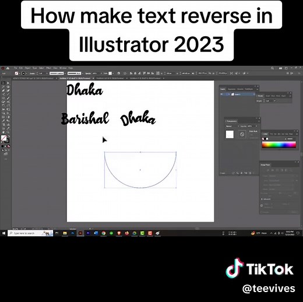Open the fill color dropdown arrow
Viewport: 303px width, 302px height.
(x=19, y=73)
